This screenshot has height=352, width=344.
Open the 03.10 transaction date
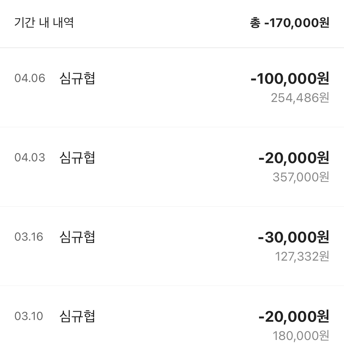pyautogui.click(x=29, y=316)
